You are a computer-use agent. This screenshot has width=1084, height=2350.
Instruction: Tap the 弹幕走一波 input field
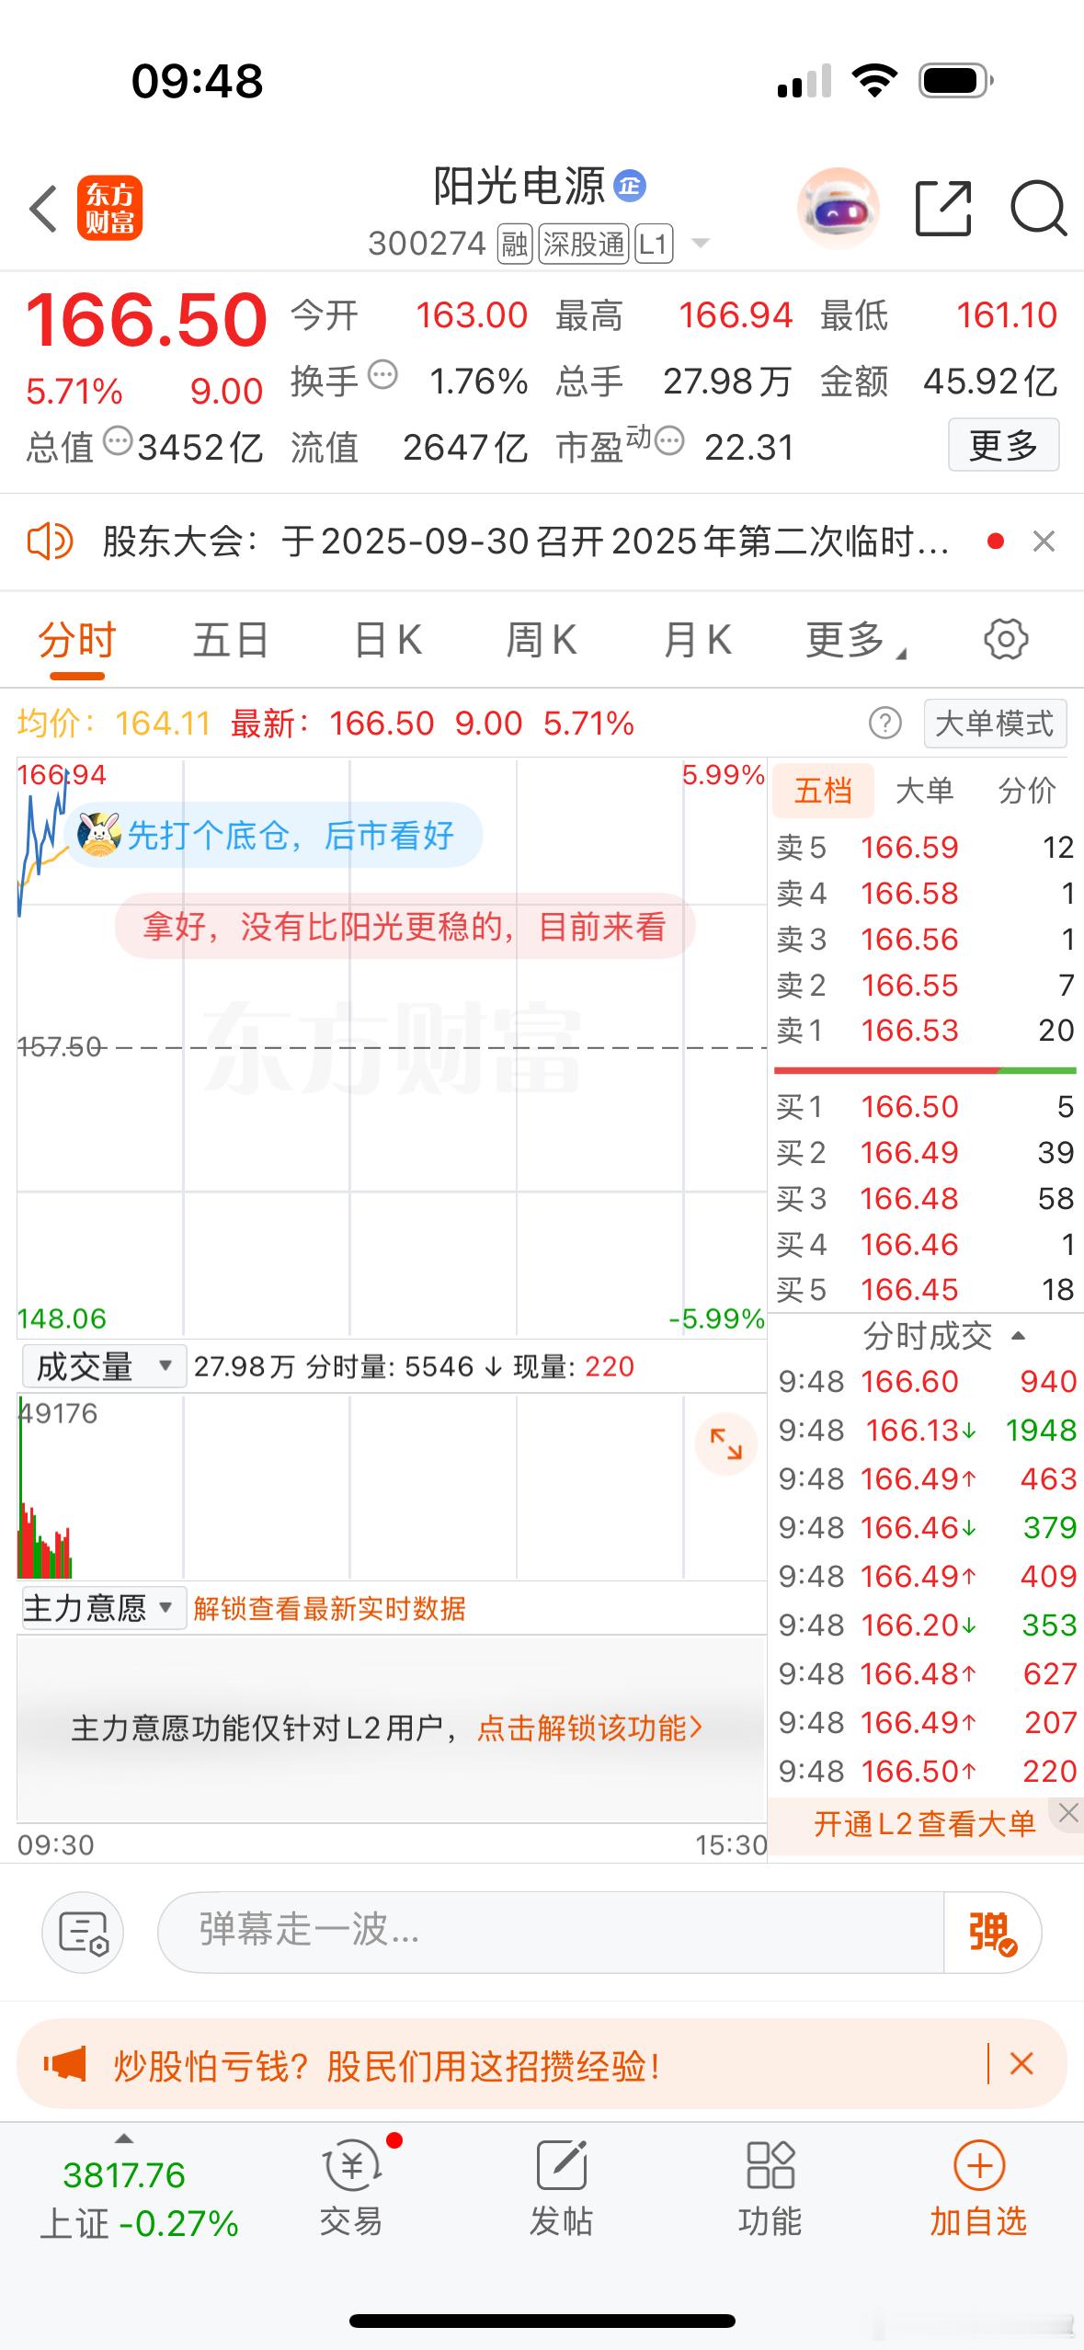point(551,1932)
